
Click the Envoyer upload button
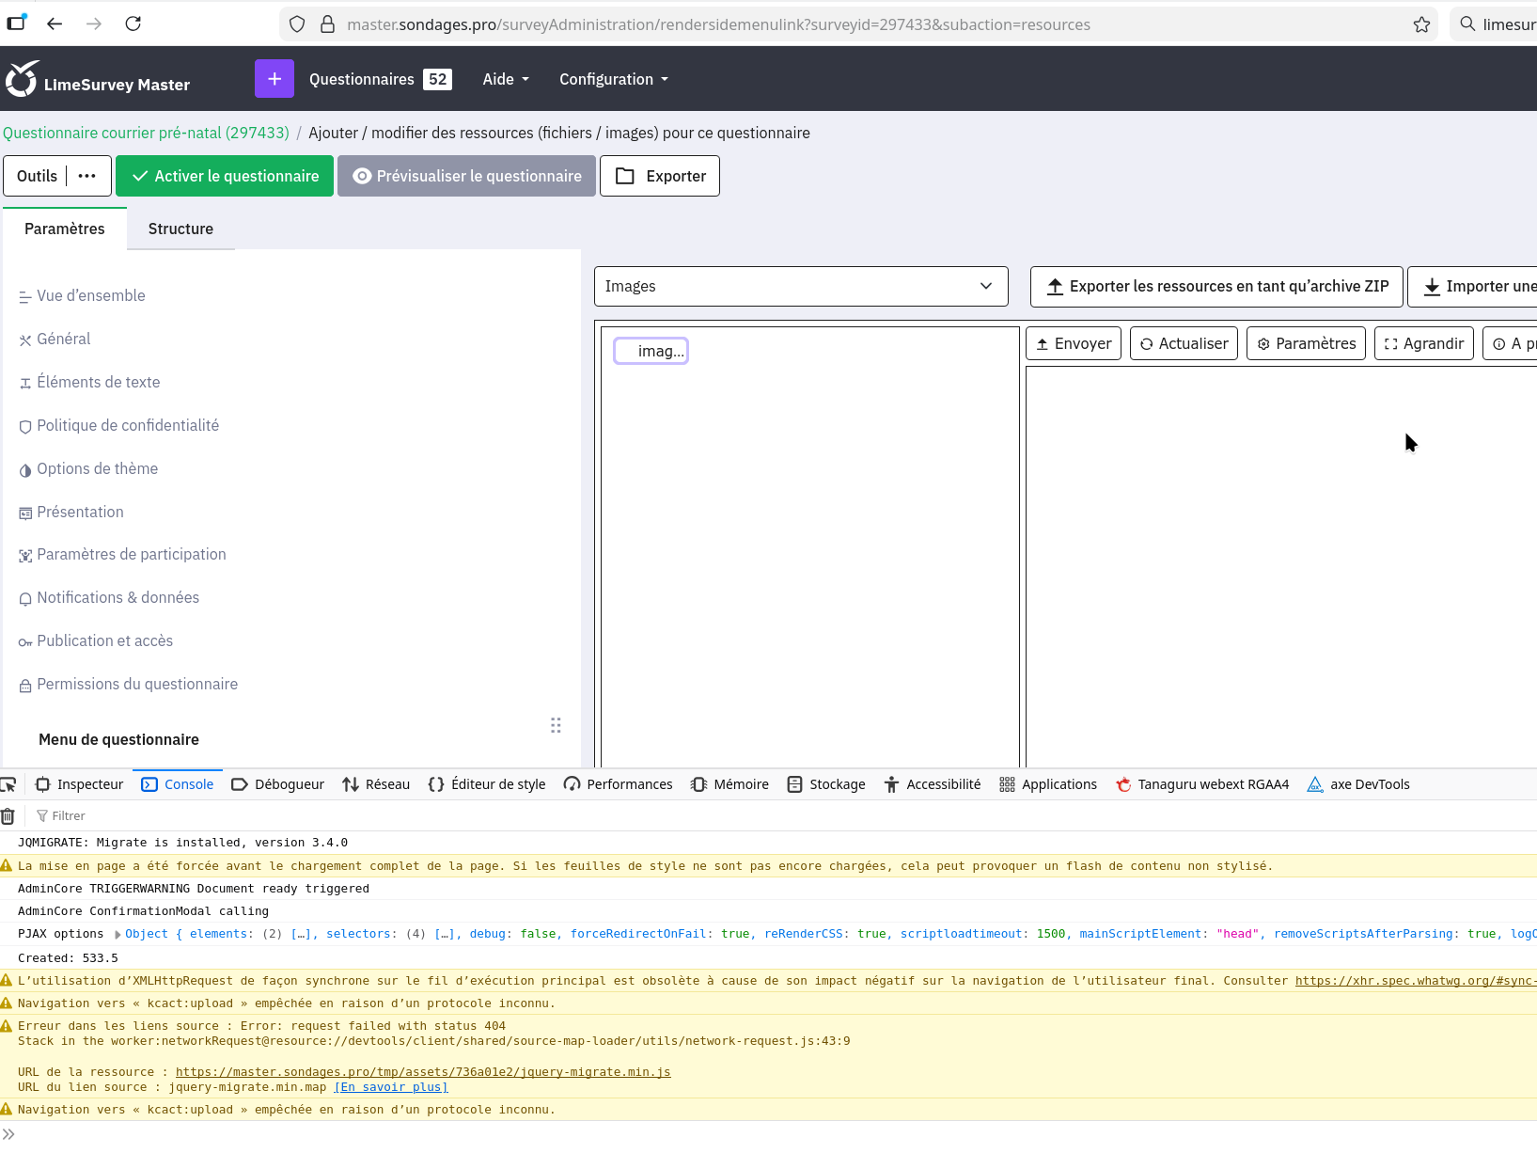coord(1073,343)
